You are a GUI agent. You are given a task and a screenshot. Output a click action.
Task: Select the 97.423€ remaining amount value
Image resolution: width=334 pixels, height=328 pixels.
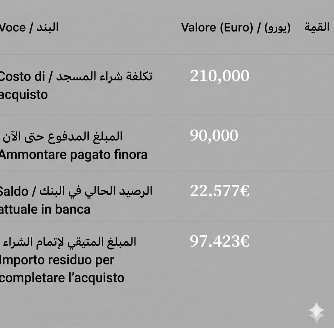pyautogui.click(x=220, y=241)
